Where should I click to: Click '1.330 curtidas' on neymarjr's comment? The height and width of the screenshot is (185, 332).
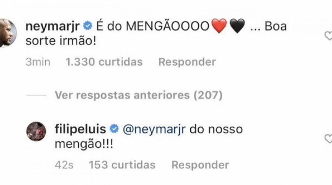coord(104,61)
